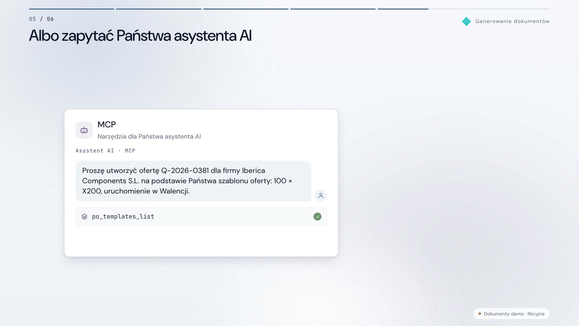Jump to the second progress segment
This screenshot has height=326, width=579.
point(159,9)
